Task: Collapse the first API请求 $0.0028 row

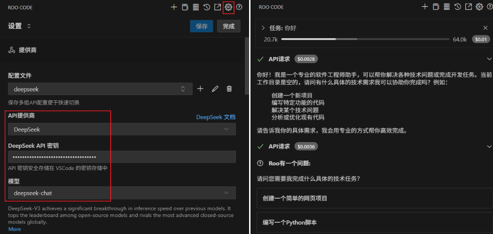Action: 489,59
